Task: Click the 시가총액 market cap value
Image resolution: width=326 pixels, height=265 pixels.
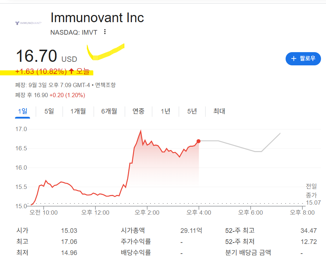Action: point(191,231)
